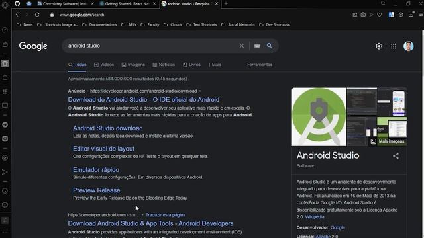Open the Shortcuts Image bookmarks folder
This screenshot has width=424, height=238.
(58, 25)
